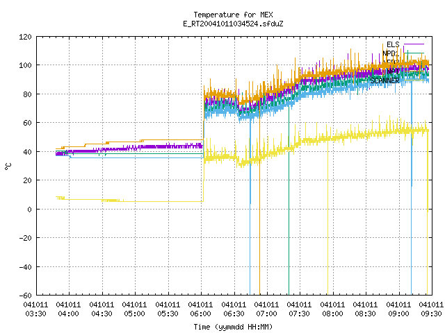Click the x-axis tick label 03:30
Image resolution: width=445 pixels, height=333 pixels.
35,314
